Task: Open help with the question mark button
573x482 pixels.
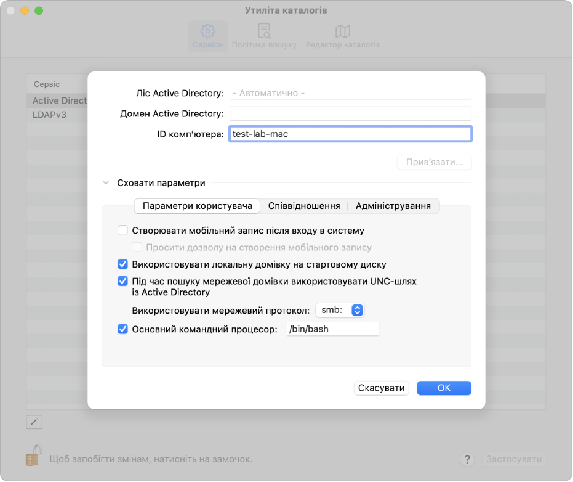Action: tap(467, 459)
